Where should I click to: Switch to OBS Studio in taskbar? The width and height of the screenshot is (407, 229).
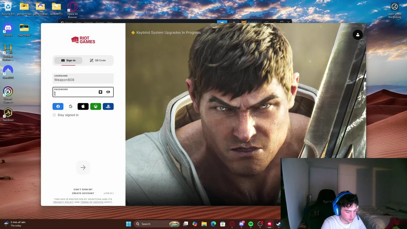click(260, 224)
